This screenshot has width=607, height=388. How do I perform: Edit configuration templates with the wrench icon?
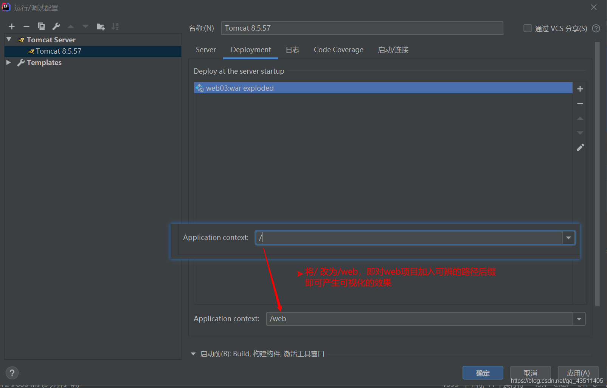tap(56, 26)
